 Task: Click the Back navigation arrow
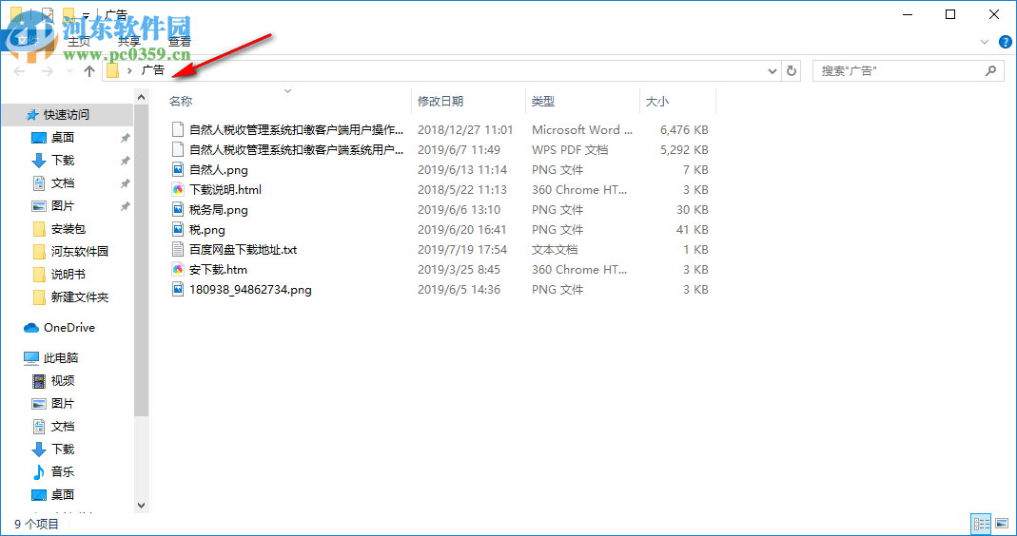[x=19, y=70]
